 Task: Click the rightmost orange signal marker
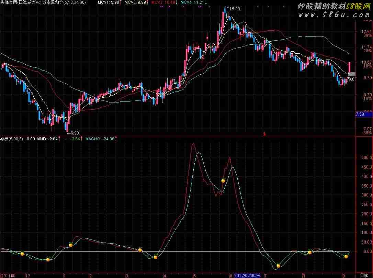click(346, 256)
